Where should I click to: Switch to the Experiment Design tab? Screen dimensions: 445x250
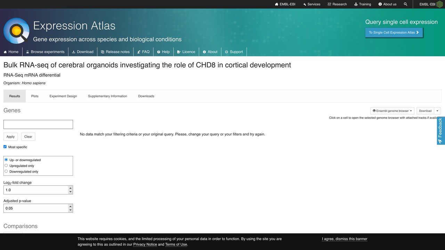click(63, 96)
